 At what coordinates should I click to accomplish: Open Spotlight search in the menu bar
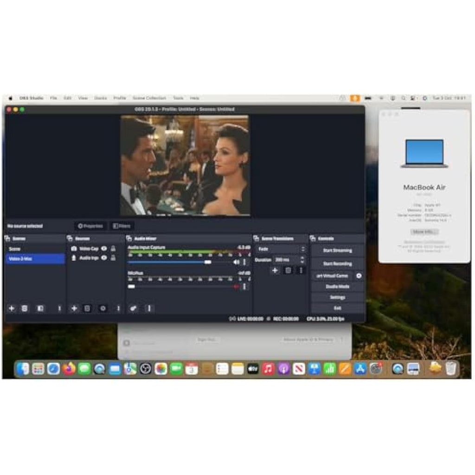point(403,98)
